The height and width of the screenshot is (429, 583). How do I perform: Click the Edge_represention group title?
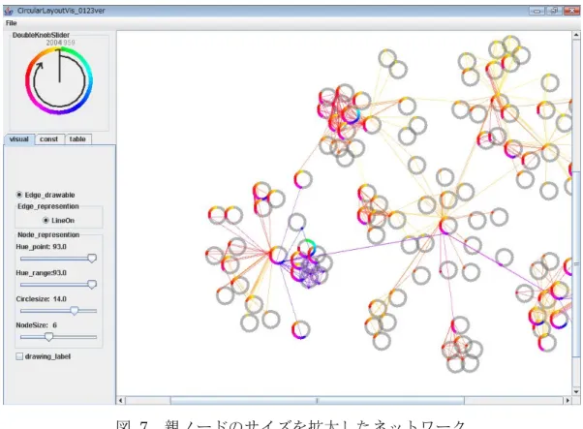tap(48, 206)
